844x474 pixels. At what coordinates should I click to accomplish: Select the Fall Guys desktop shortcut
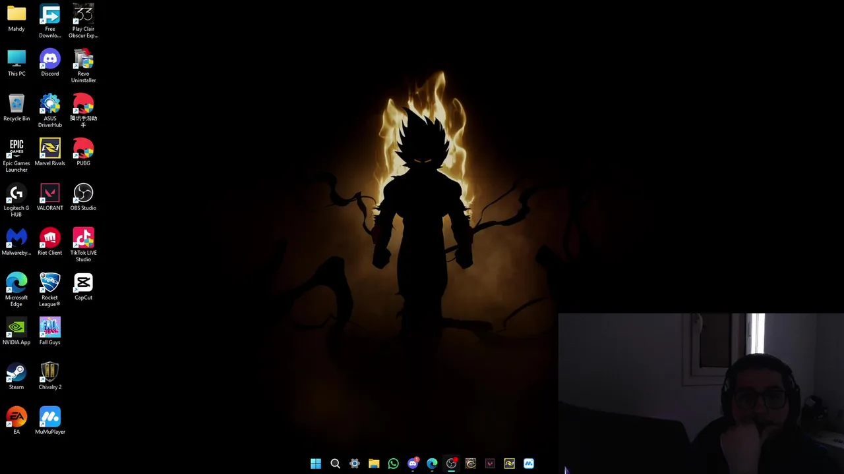50,332
